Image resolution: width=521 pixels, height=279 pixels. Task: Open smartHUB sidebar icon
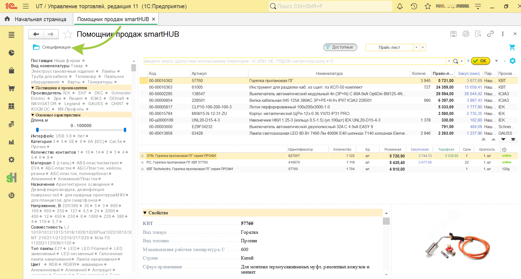pos(12,178)
